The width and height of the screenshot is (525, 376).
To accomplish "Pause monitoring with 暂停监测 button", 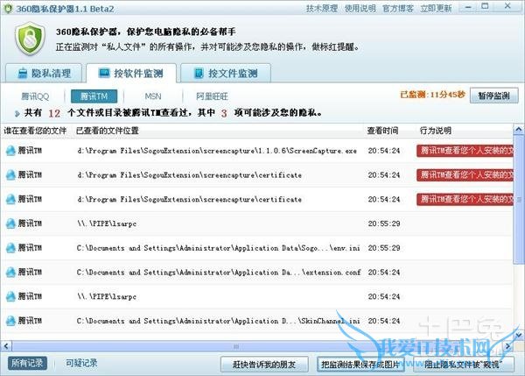I will tap(493, 96).
